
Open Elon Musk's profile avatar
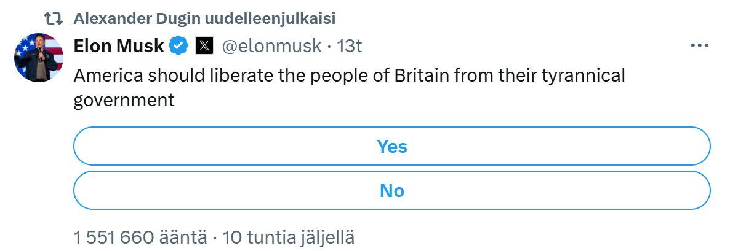[39, 58]
